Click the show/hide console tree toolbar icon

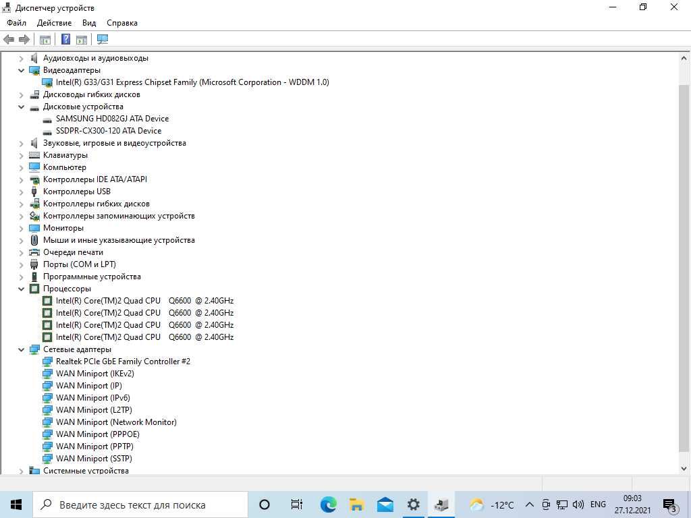coord(45,40)
